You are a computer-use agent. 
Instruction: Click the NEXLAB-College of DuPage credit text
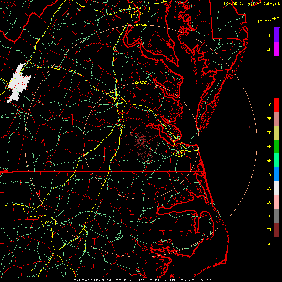250,3
